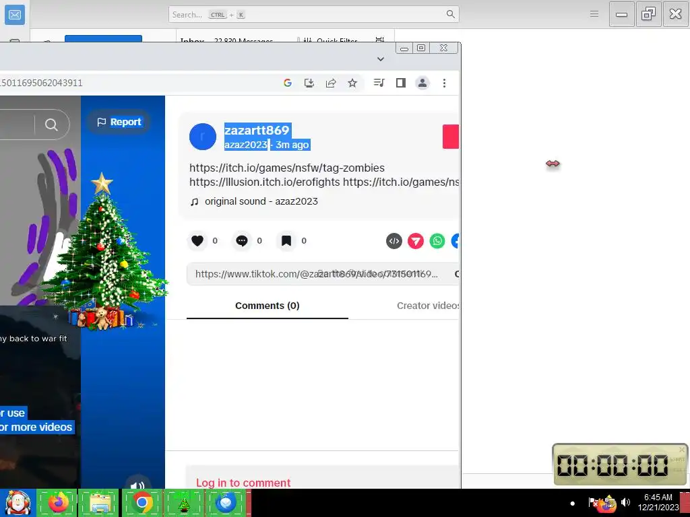Click the Christmas tree app on taskbar

[184, 502]
